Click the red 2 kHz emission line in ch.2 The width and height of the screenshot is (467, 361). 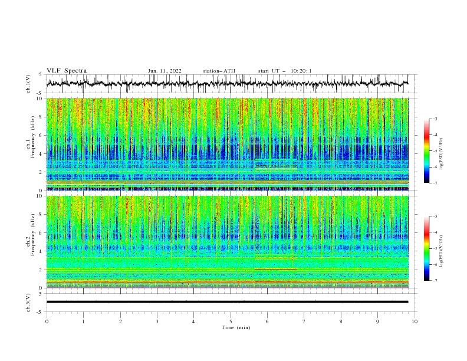pyautogui.click(x=276, y=269)
